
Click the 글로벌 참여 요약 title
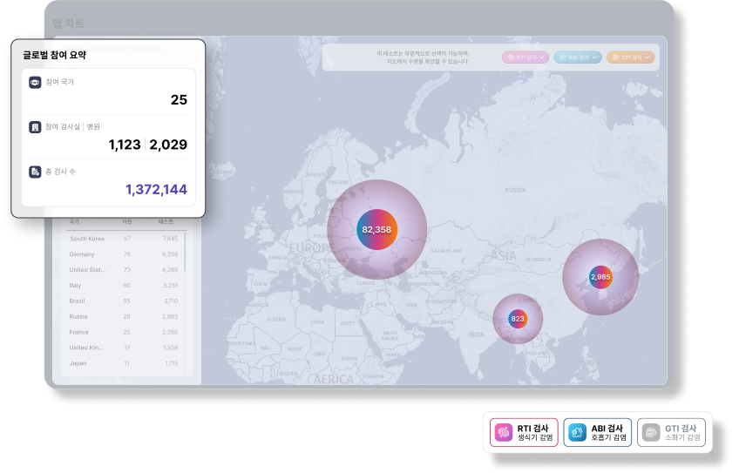pyautogui.click(x=55, y=55)
